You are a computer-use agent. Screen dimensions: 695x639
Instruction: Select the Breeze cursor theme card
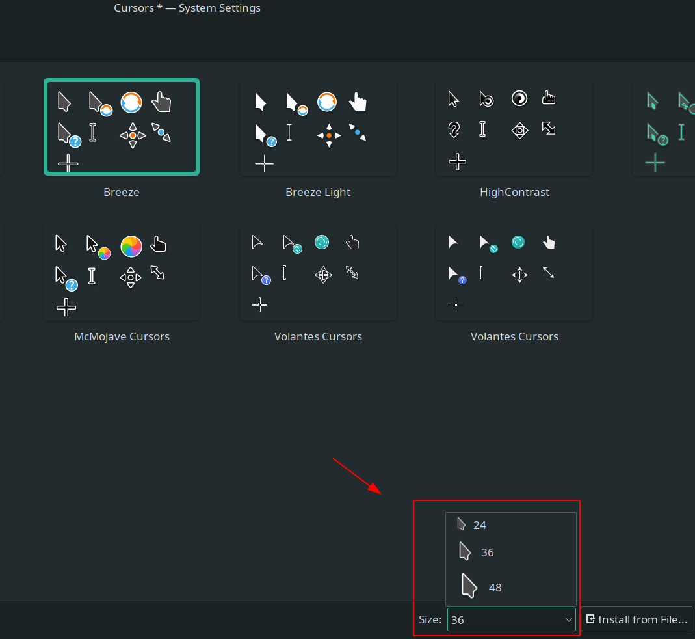pyautogui.click(x=122, y=127)
